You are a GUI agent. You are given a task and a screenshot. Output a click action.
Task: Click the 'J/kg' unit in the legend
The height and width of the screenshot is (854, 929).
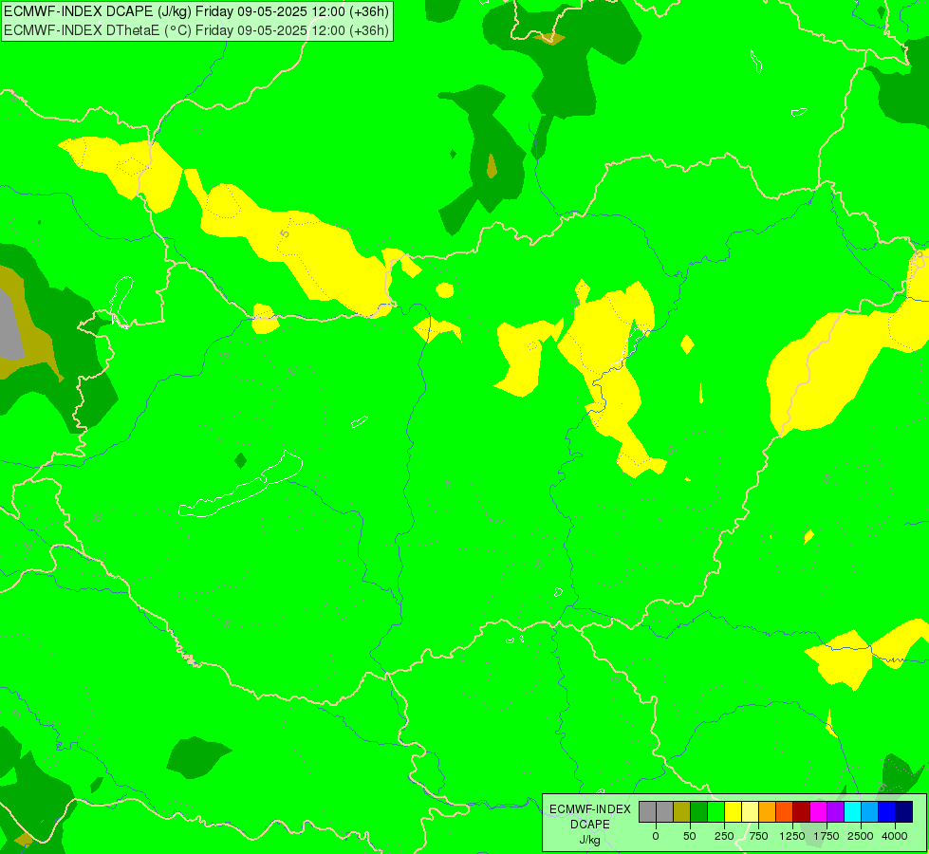click(x=590, y=840)
